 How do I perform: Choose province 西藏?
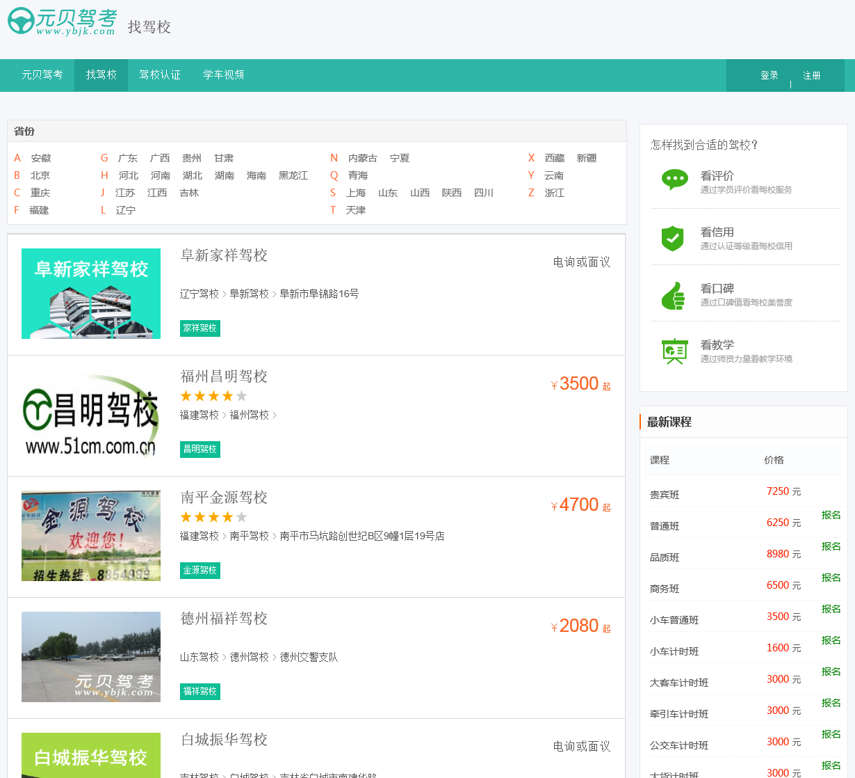[x=555, y=158]
